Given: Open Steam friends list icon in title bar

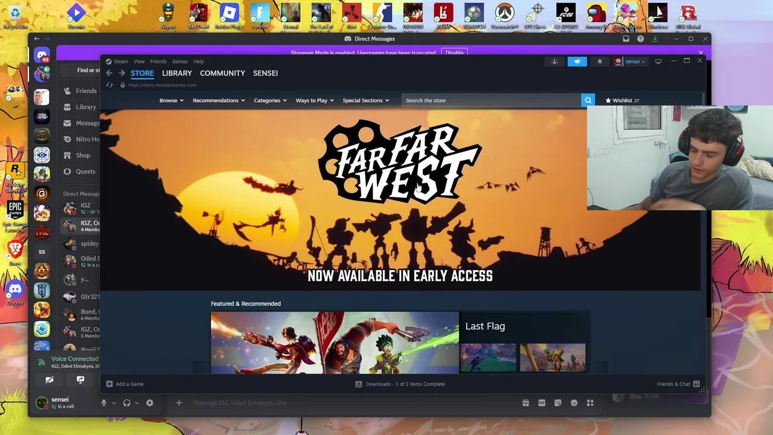Looking at the screenshot, I should [554, 61].
